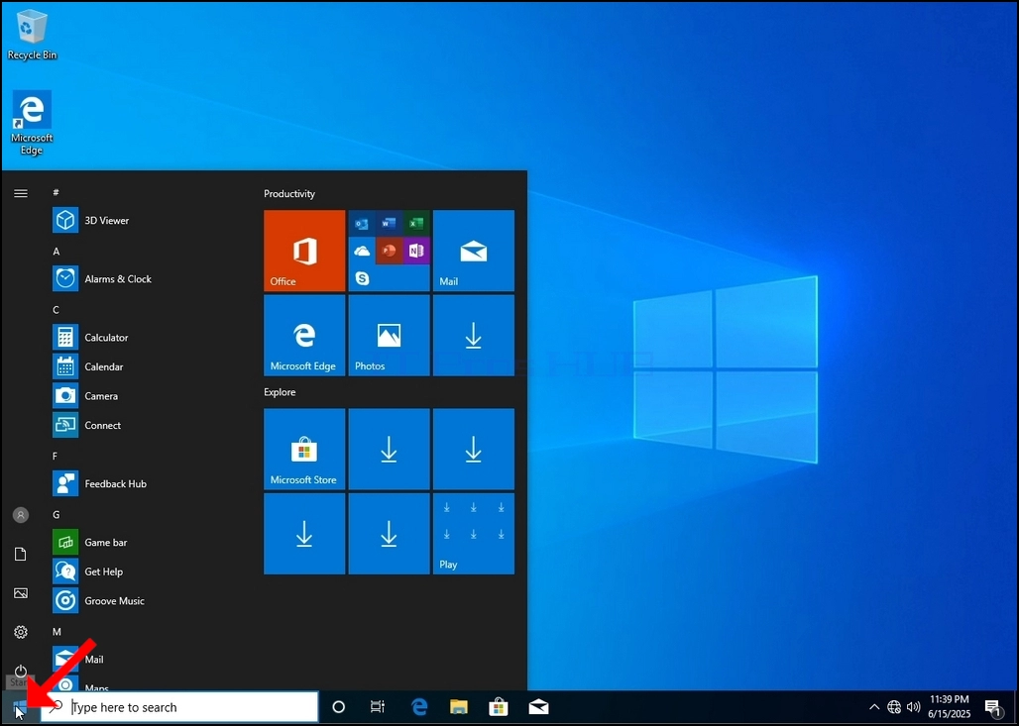Open the clock and date
The image size is (1019, 726).
pyautogui.click(x=950, y=707)
